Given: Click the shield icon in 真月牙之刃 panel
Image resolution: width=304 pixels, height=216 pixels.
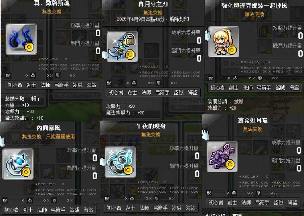Looking at the screenshot, I should (x=159, y=83).
